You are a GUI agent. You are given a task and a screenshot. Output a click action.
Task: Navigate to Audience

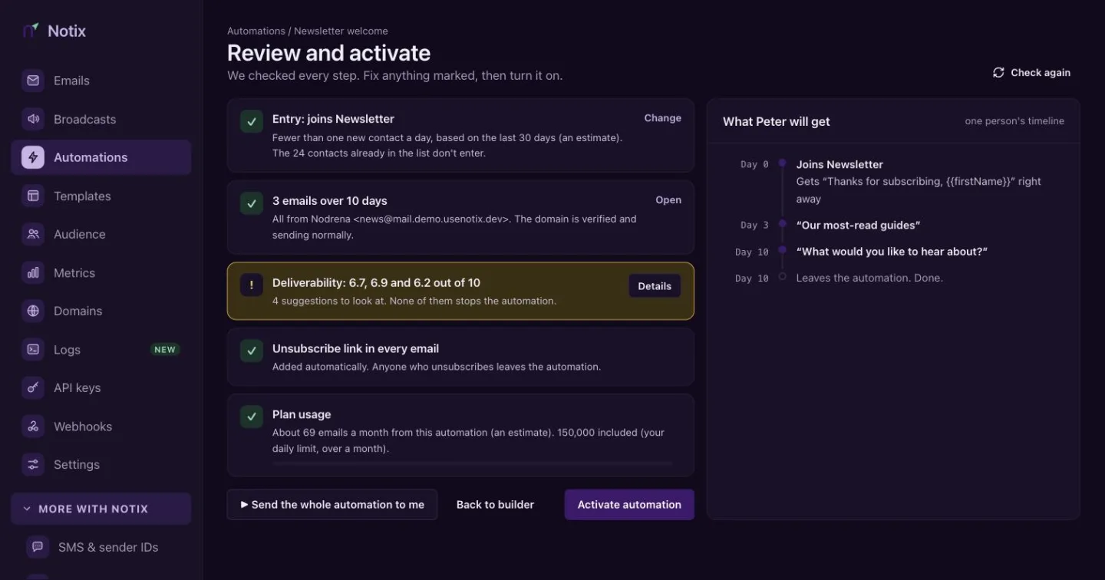click(x=101, y=234)
